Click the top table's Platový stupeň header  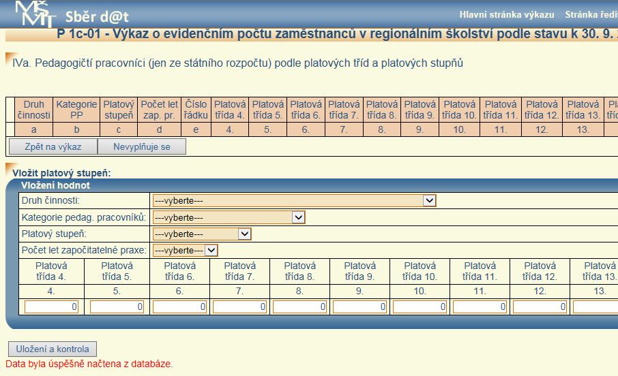tap(119, 110)
